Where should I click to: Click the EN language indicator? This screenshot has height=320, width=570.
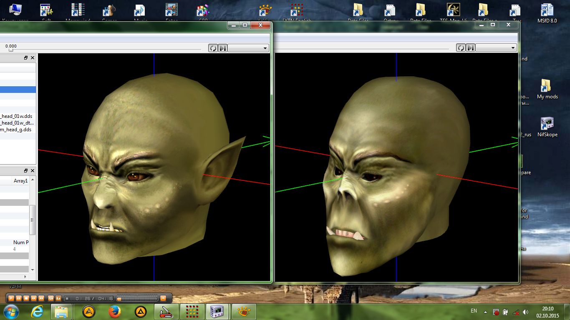(x=474, y=311)
